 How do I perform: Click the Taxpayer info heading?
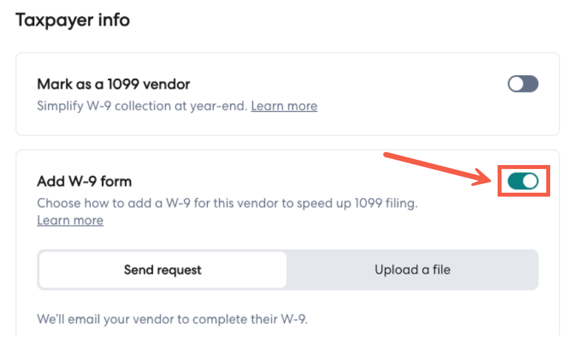pos(72,20)
